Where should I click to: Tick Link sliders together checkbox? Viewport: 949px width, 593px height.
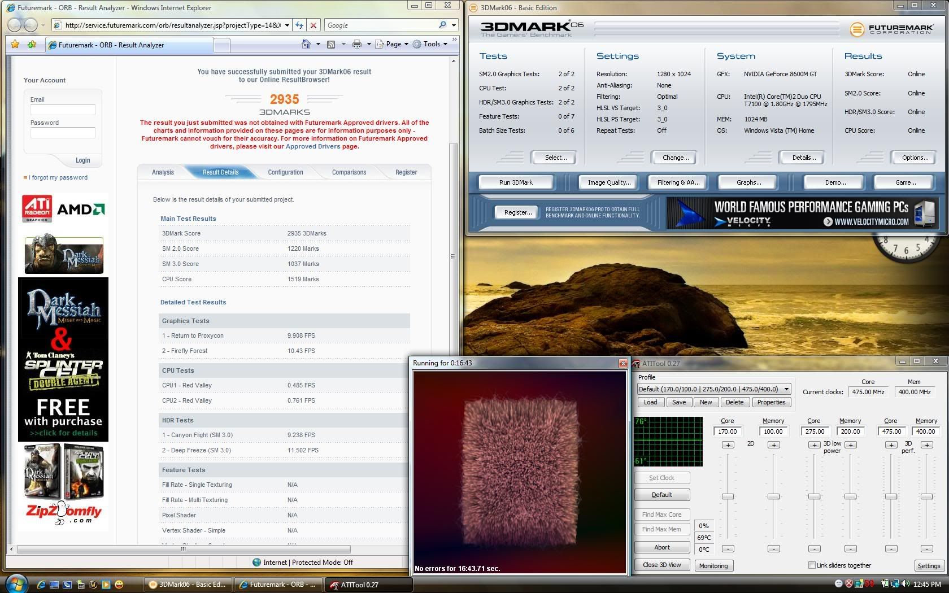tap(812, 565)
